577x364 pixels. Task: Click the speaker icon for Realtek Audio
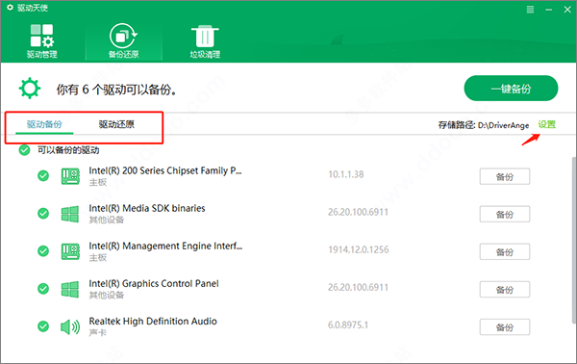click(70, 326)
